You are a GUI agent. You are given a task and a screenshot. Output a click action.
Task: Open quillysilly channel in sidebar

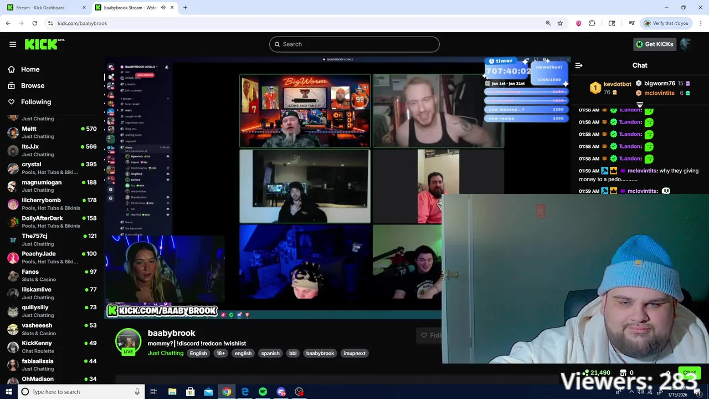52,311
